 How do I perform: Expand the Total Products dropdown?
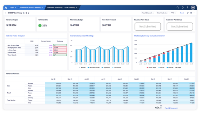pos(162,13)
